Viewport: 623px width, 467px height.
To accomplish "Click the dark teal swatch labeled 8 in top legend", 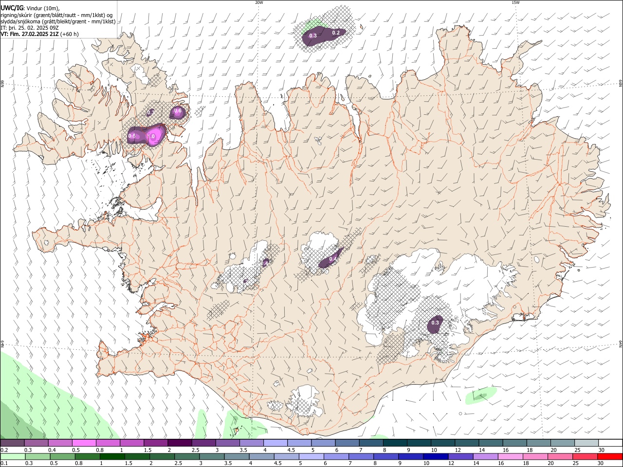I will (395, 443).
